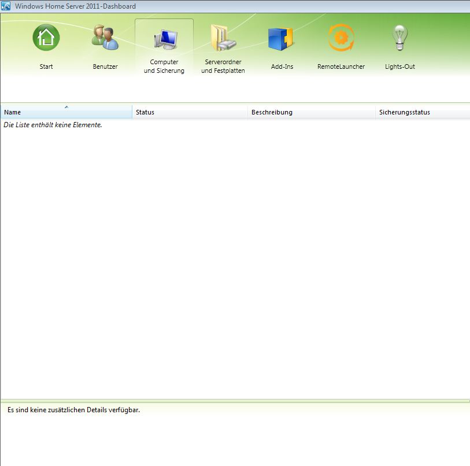Image resolution: width=470 pixels, height=466 pixels.
Task: Launch the RemoteLauncher gear icon
Action: (x=341, y=38)
